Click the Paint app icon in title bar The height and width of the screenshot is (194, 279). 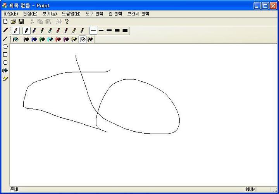point(4,5)
